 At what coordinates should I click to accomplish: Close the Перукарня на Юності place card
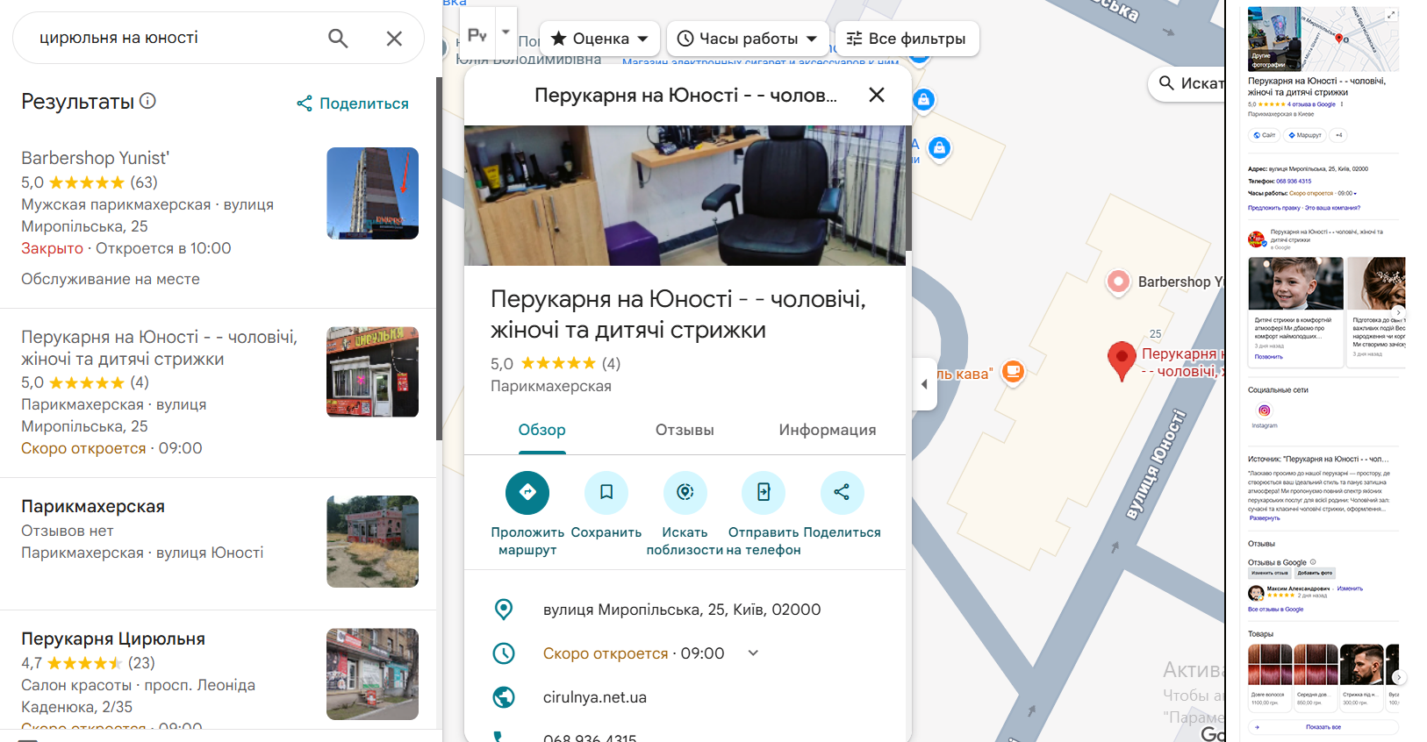coord(876,95)
